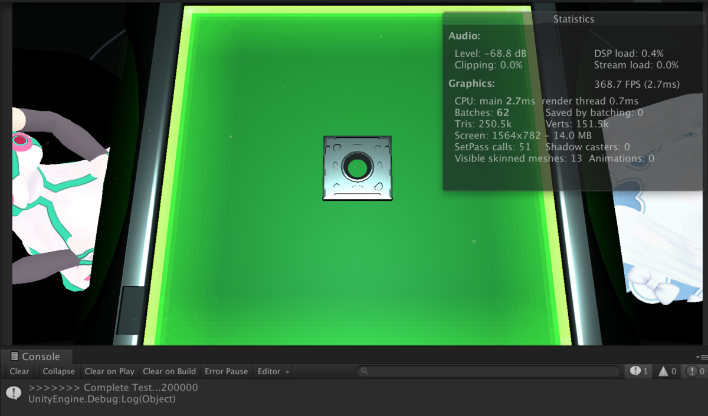Viewport: 708px width, 416px height.
Task: Switch to the Console tab
Action: coord(37,356)
